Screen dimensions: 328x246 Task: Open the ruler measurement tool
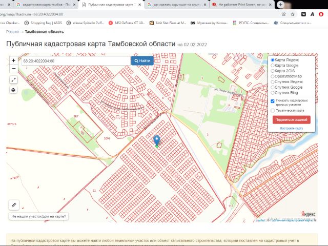pos(14,205)
